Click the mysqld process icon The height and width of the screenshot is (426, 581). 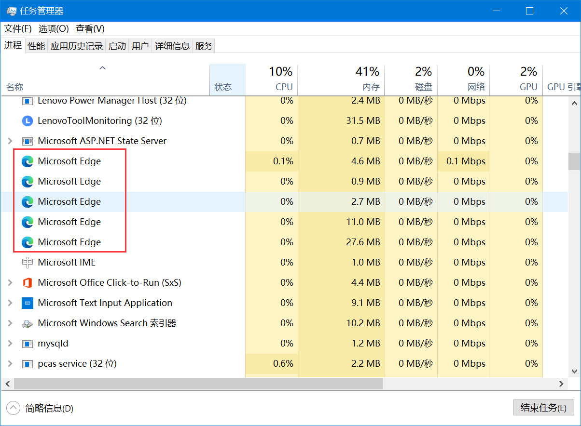click(28, 344)
